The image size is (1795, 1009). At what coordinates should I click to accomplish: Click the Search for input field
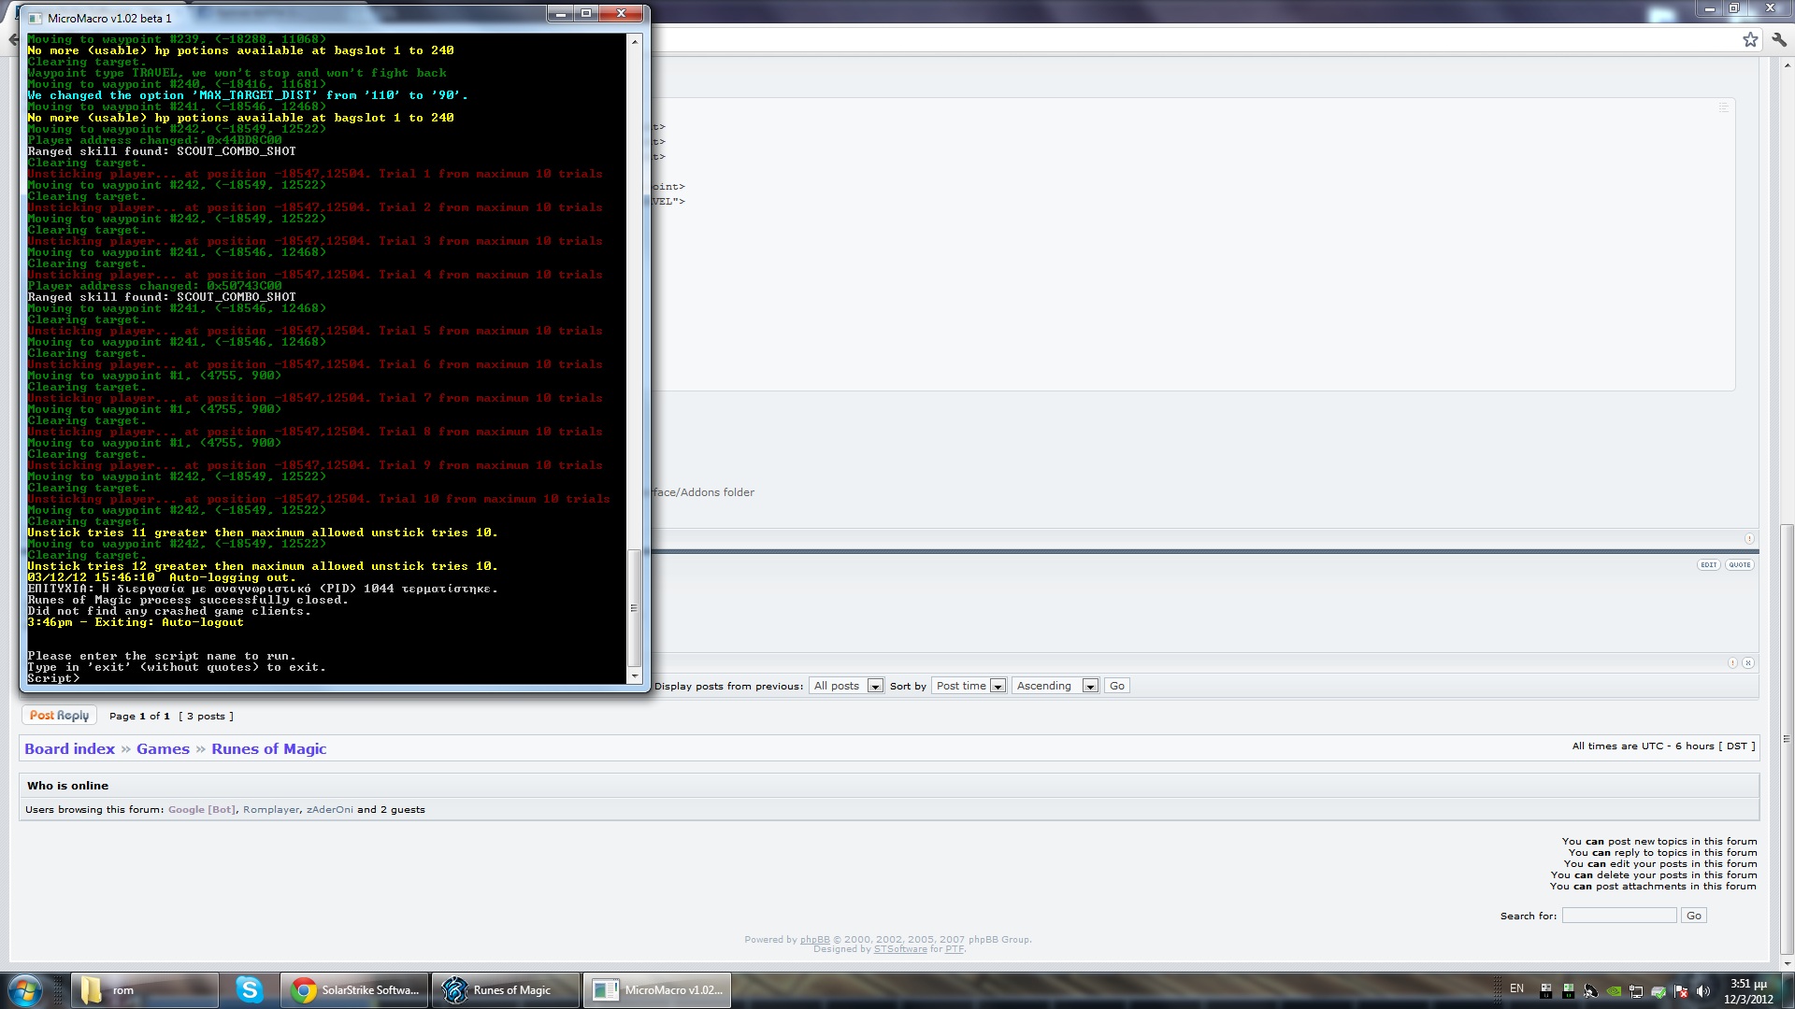1618,916
